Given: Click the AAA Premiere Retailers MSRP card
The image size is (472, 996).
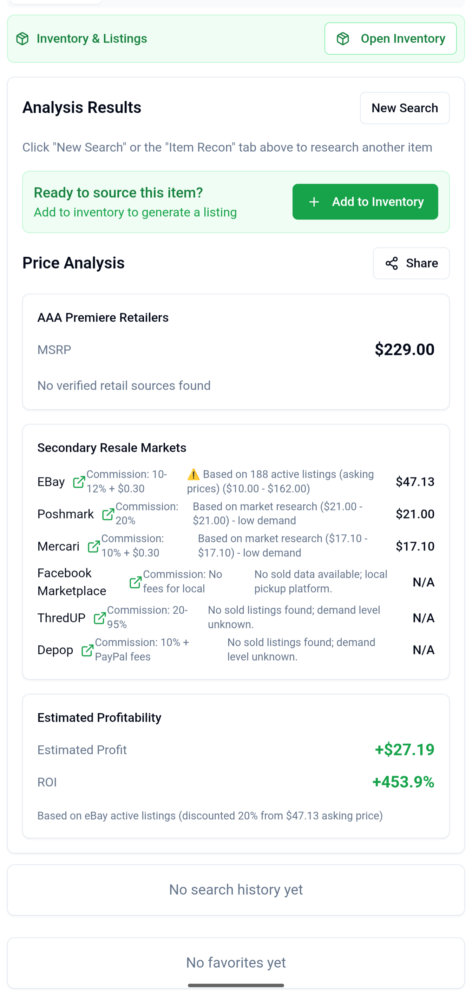Looking at the screenshot, I should 236,350.
